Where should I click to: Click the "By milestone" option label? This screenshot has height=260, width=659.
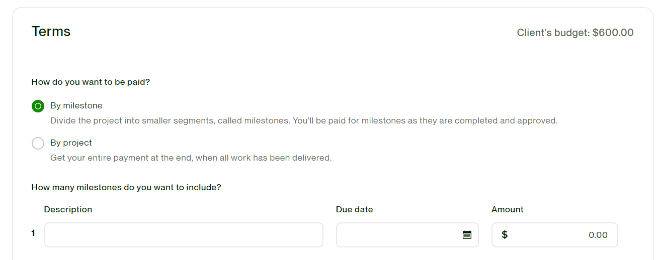pos(76,106)
